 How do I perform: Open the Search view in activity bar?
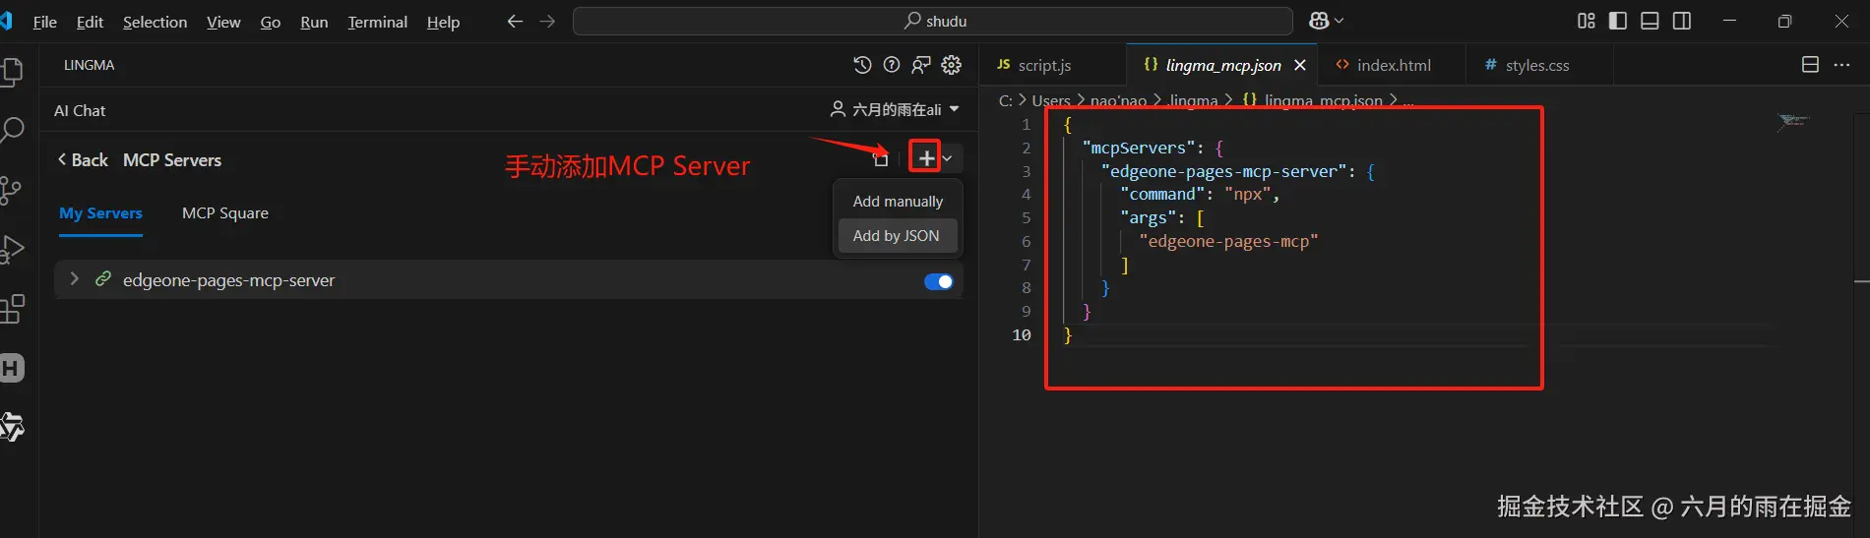12,130
